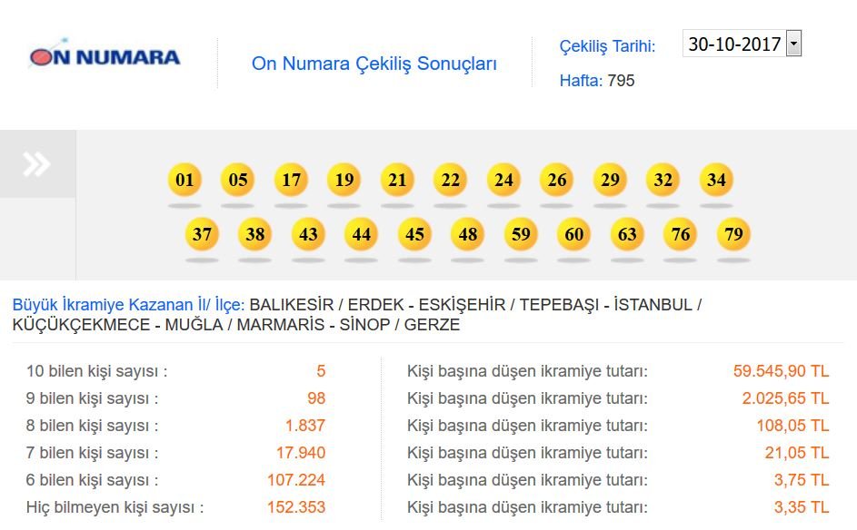Select the 30-10-2017 date combo box
The image size is (857, 530).
tap(734, 44)
